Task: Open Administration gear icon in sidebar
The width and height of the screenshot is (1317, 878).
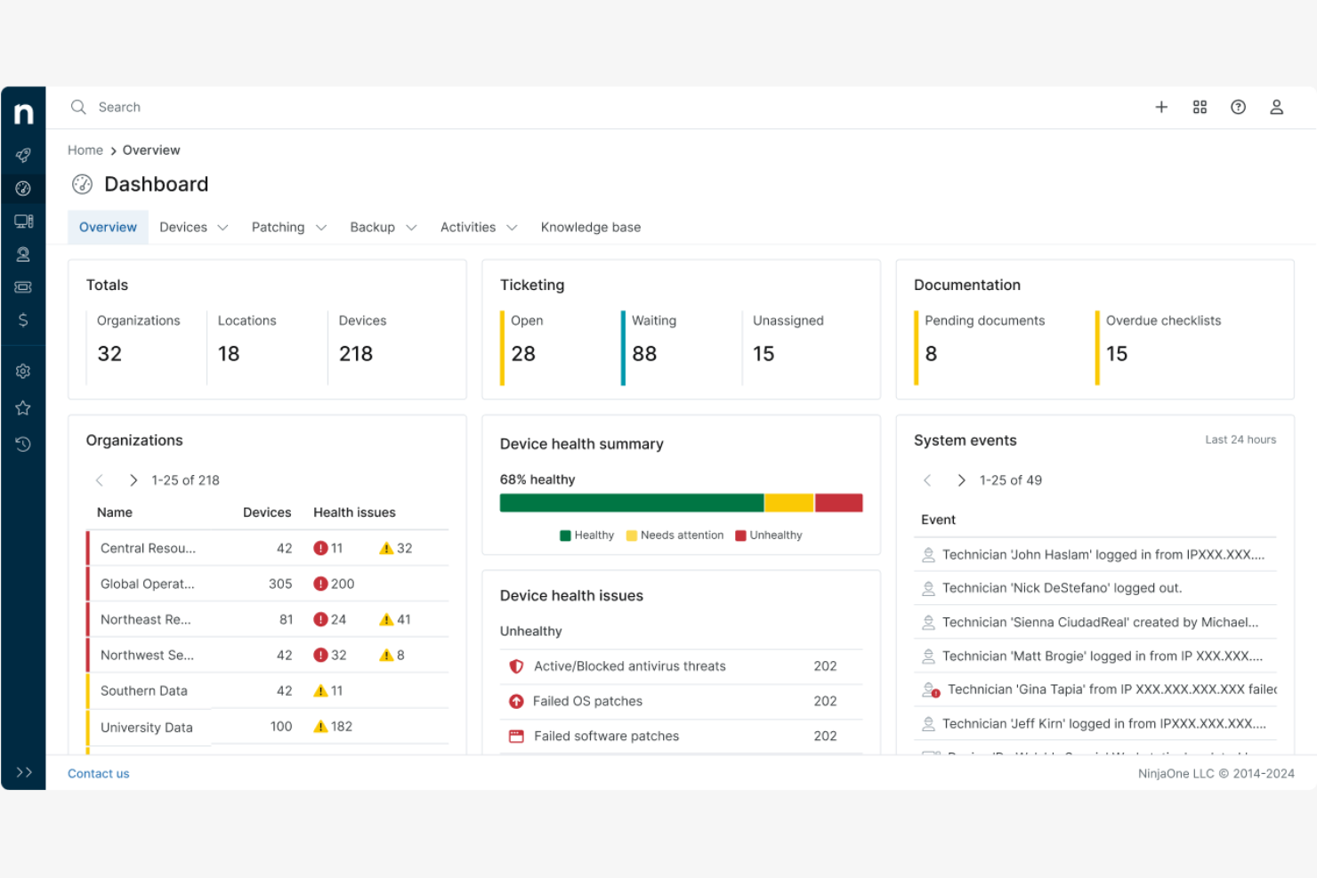Action: [23, 371]
